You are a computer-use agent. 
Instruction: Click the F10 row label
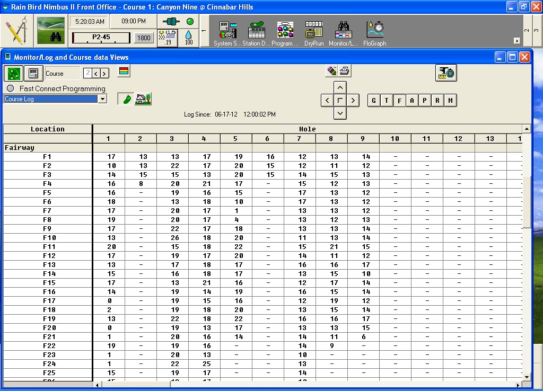pos(48,237)
